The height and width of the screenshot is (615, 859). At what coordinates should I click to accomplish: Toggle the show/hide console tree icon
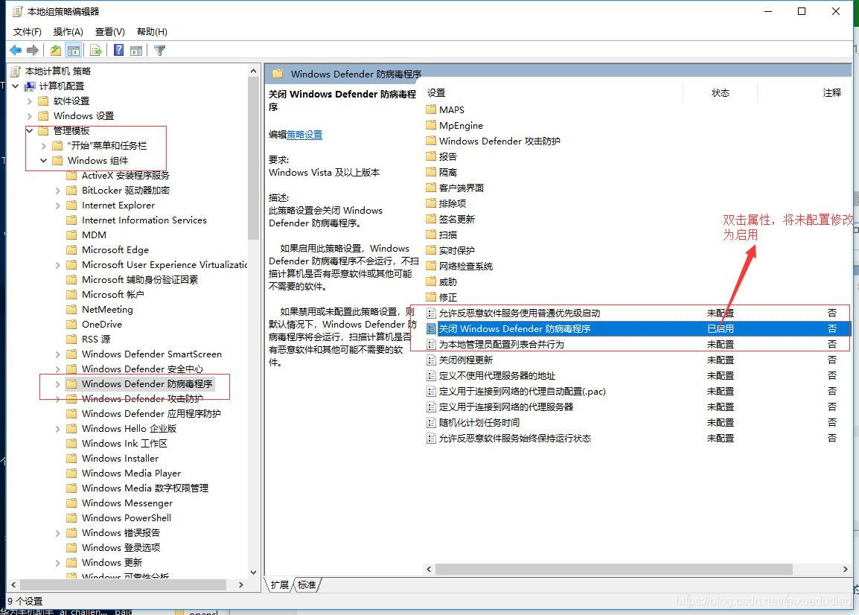click(74, 51)
